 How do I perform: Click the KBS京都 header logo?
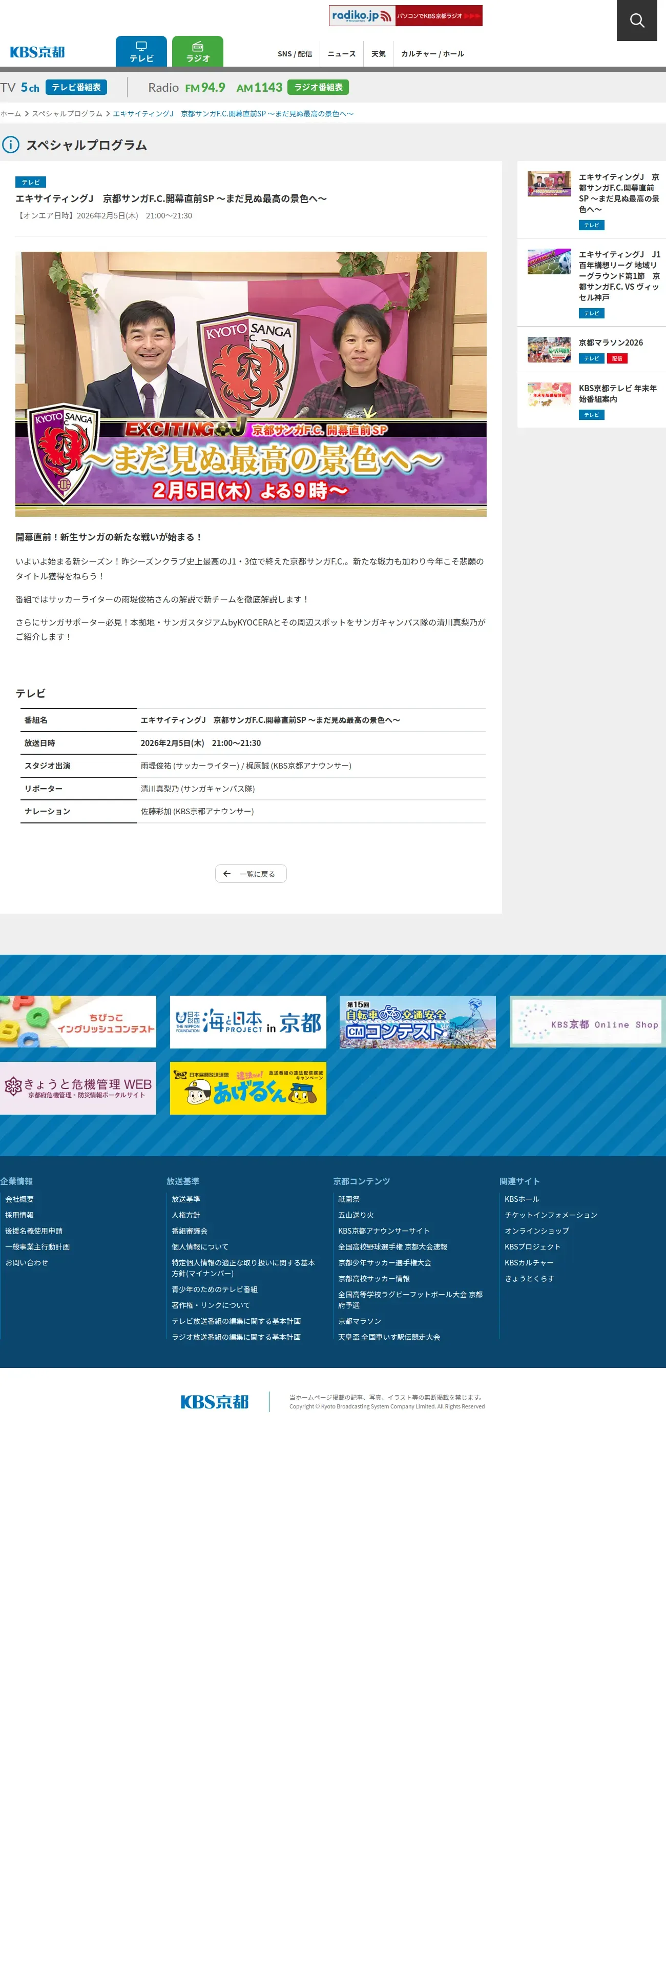[37, 52]
